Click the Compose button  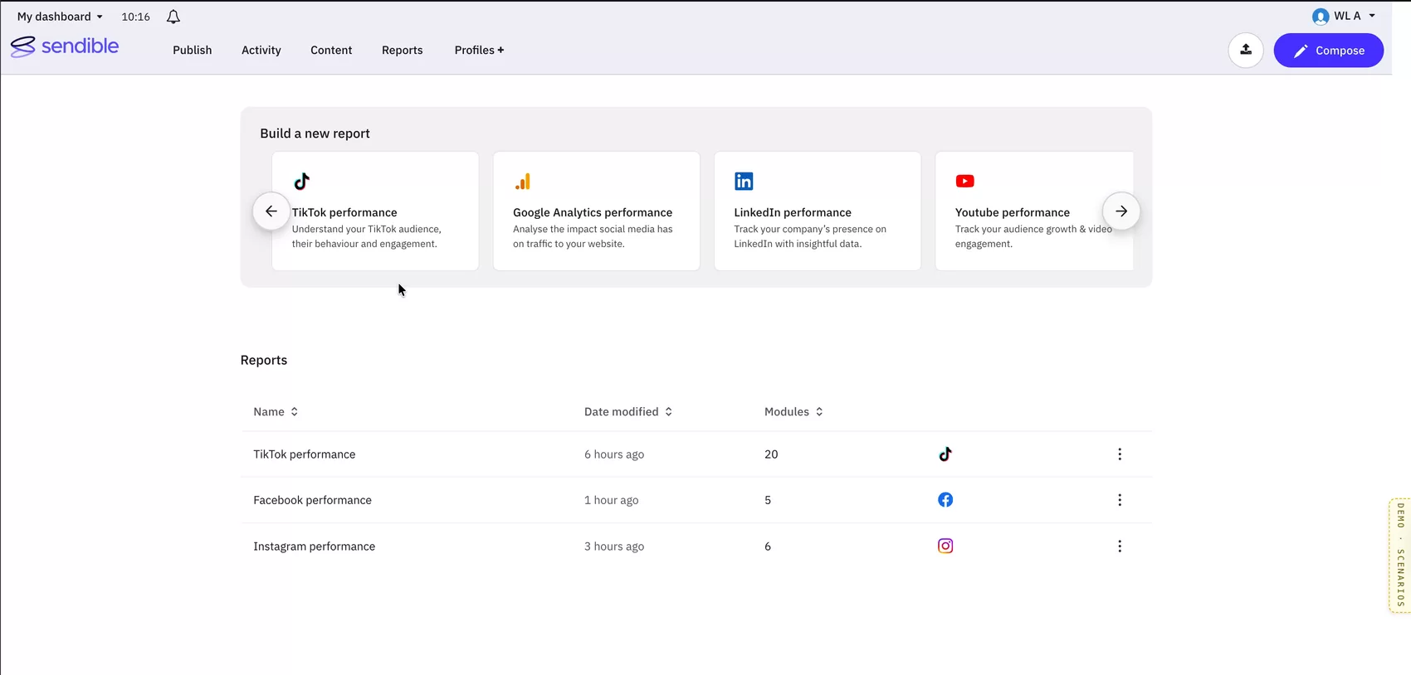pyautogui.click(x=1329, y=51)
